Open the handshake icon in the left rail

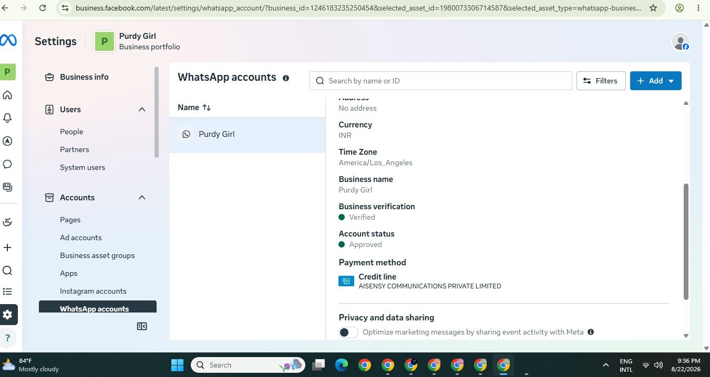[x=7, y=222]
